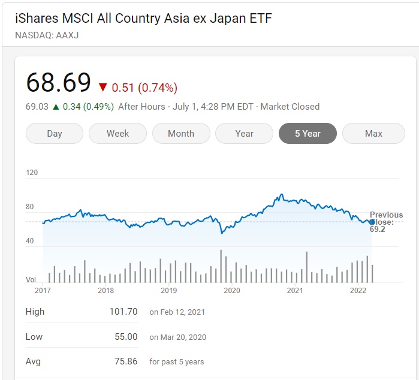Click the 2020 x-axis year label

pos(231,291)
